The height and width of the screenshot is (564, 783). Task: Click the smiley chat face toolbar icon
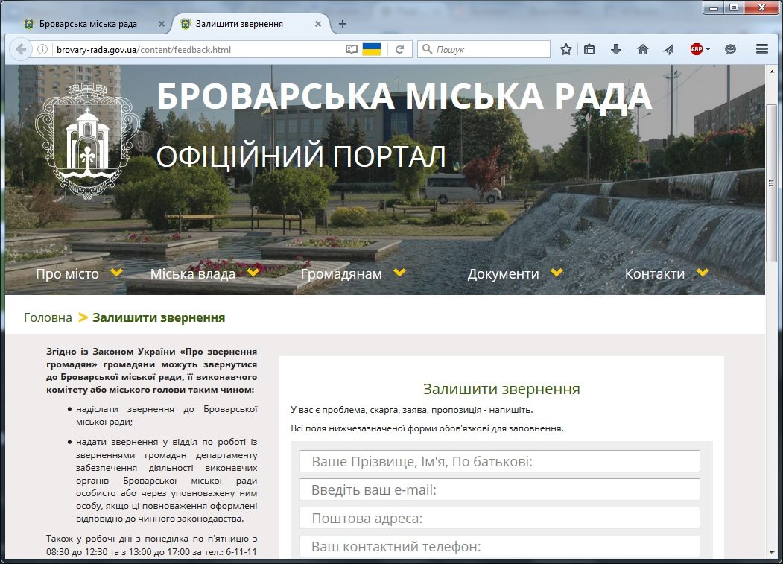[731, 49]
